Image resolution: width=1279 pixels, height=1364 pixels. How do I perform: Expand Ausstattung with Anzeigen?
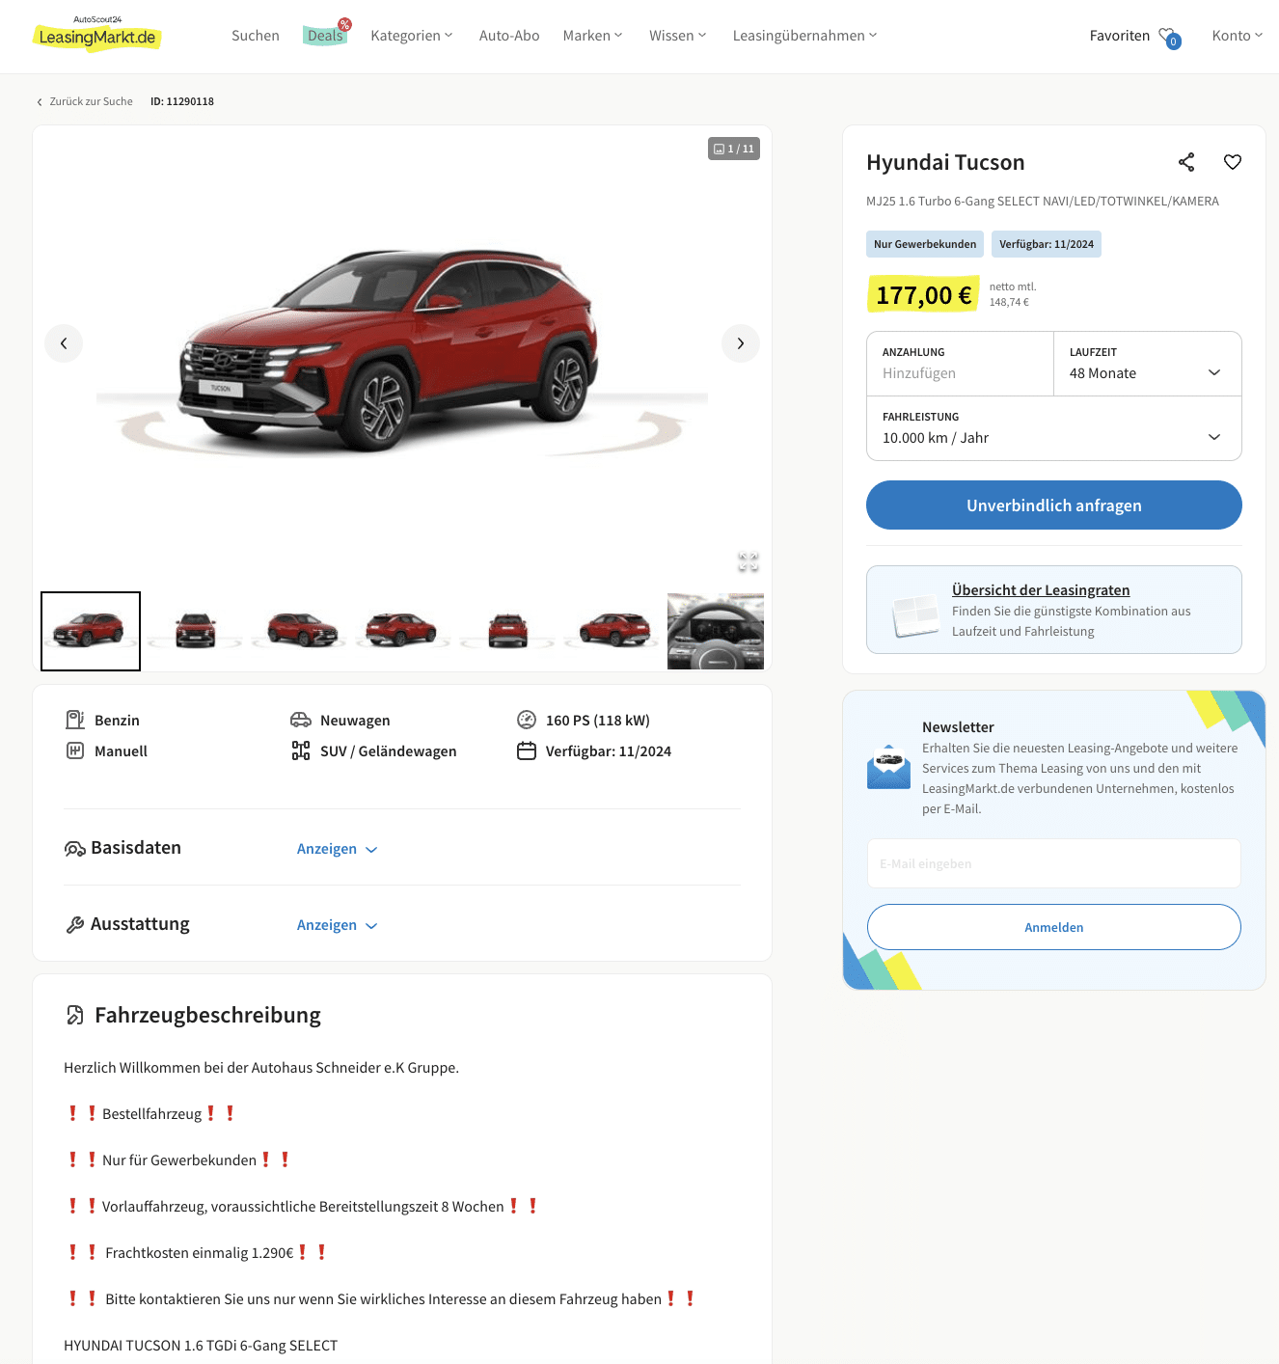click(337, 925)
